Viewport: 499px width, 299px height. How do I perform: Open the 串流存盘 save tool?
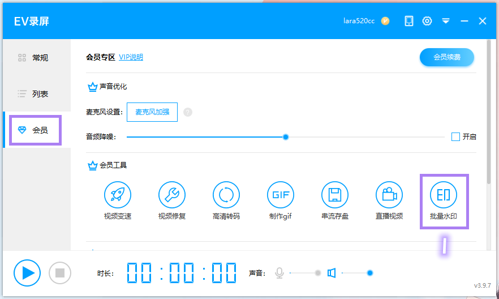tap(335, 200)
